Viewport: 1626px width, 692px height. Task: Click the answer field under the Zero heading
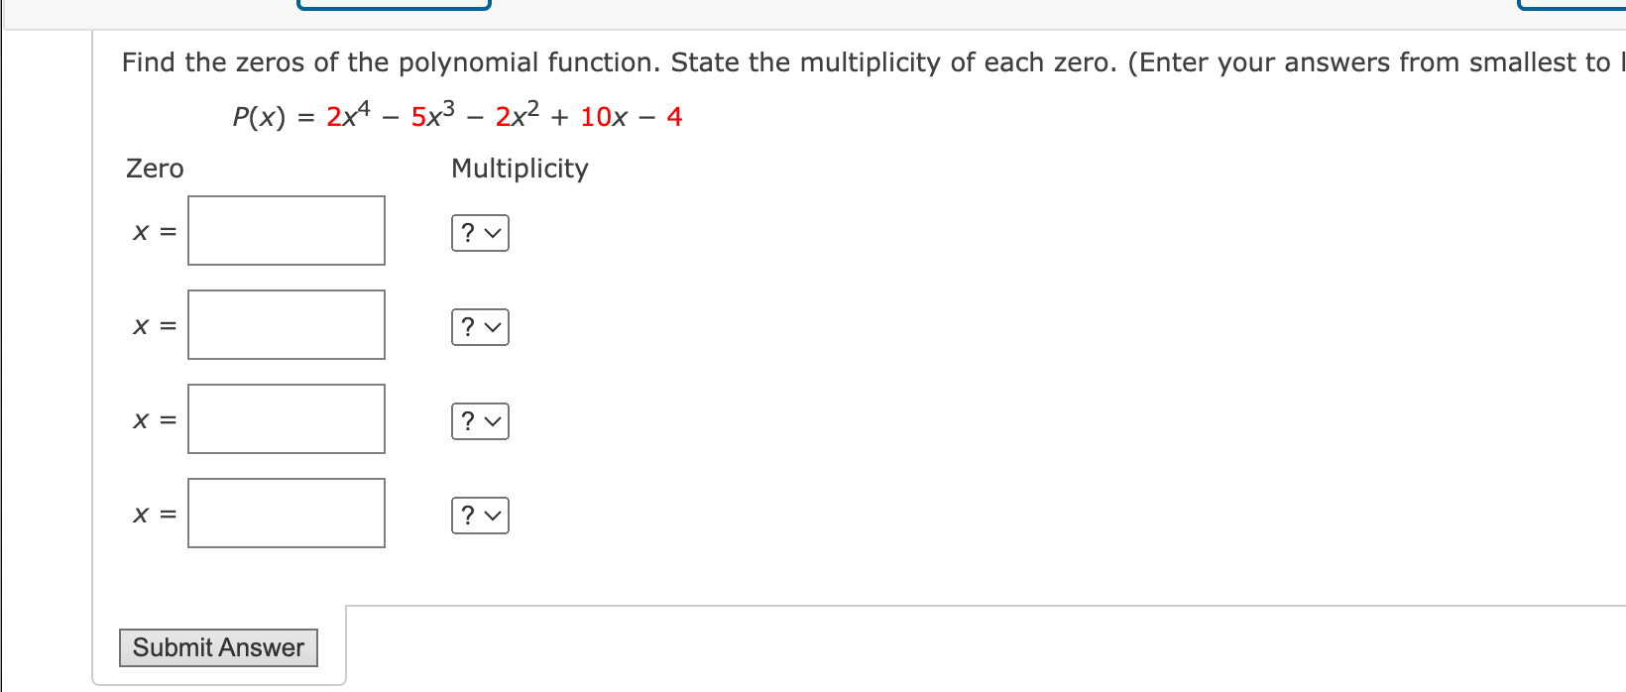[x=286, y=230]
